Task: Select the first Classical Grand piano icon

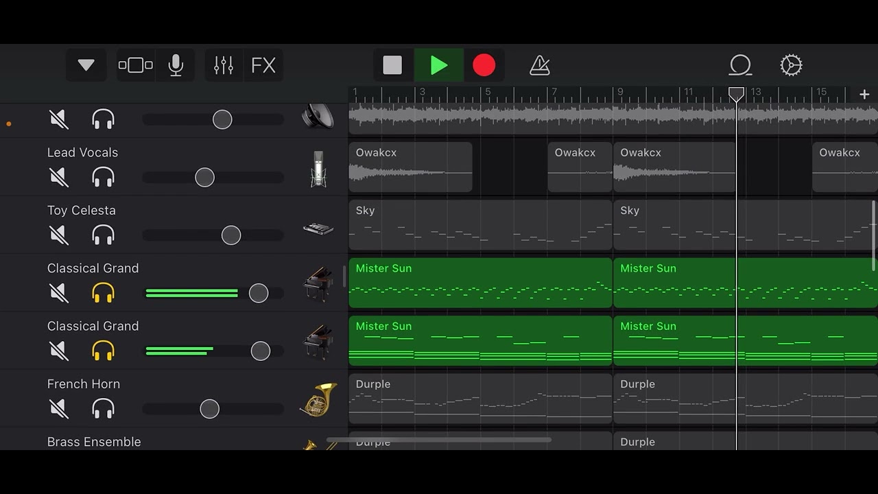Action: [x=318, y=285]
